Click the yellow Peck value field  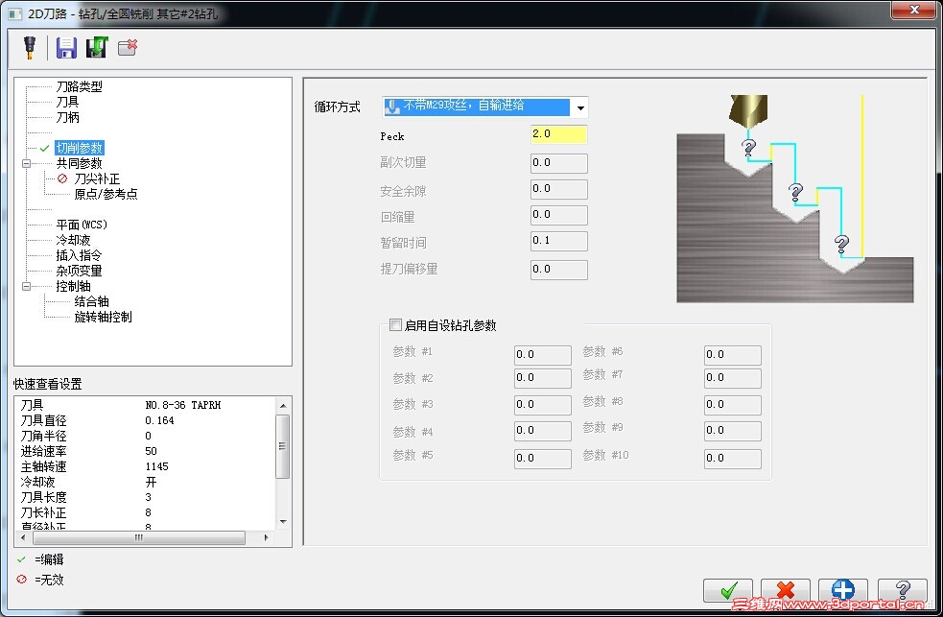[x=558, y=134]
